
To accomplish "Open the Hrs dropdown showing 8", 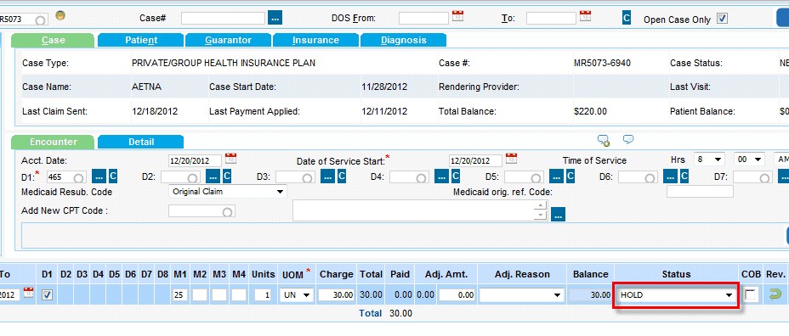I will pyautogui.click(x=708, y=160).
